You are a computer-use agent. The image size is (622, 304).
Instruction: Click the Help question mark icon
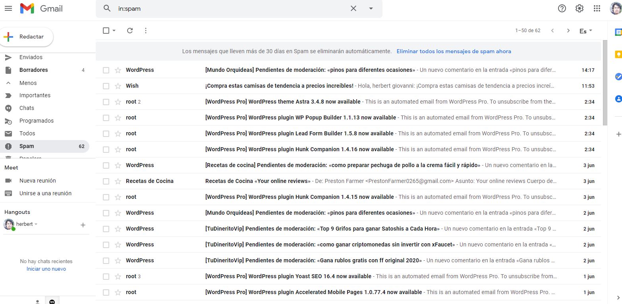(x=562, y=8)
